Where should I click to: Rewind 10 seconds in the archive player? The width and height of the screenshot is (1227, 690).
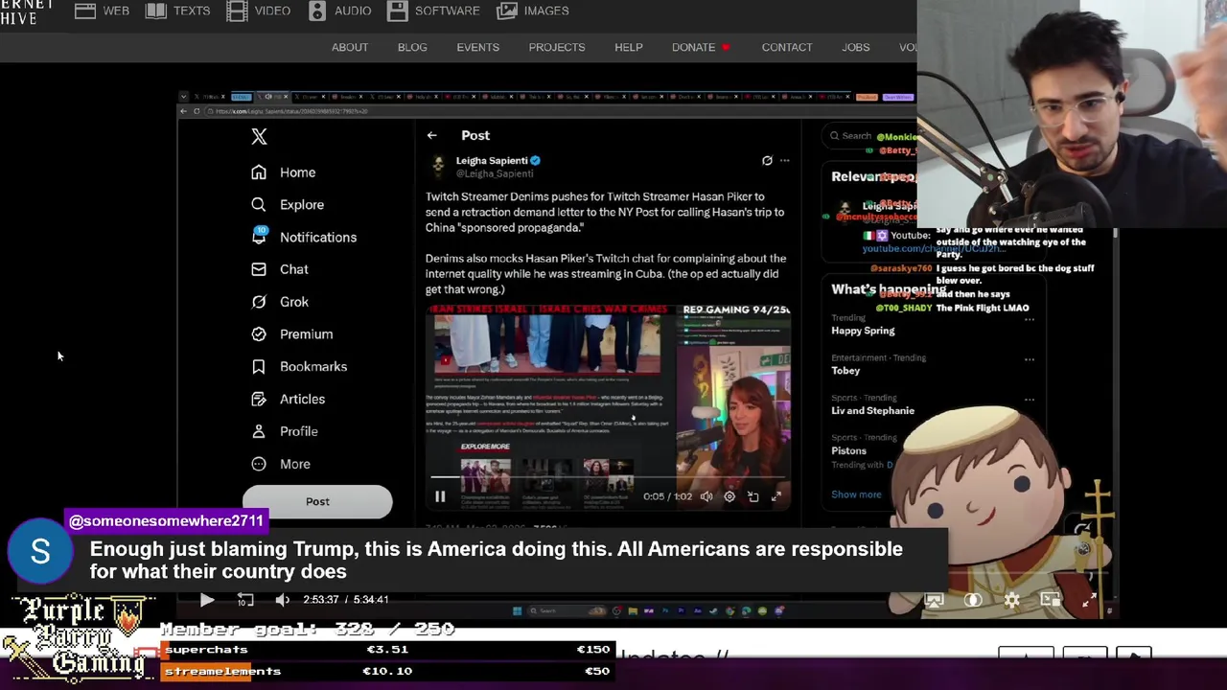pyautogui.click(x=245, y=600)
